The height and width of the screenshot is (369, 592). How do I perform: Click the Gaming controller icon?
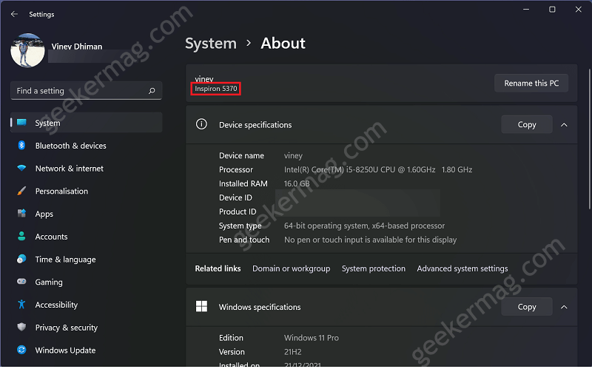tap(21, 282)
